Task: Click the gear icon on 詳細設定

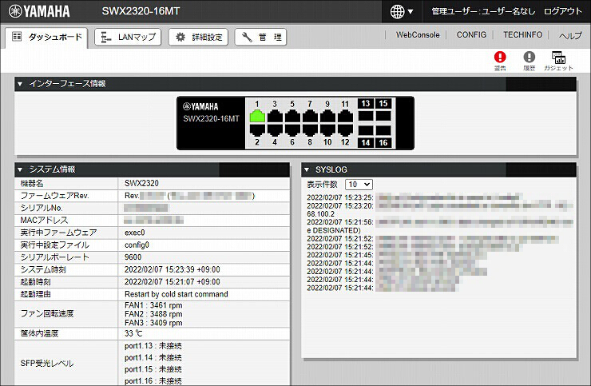Action: click(180, 37)
